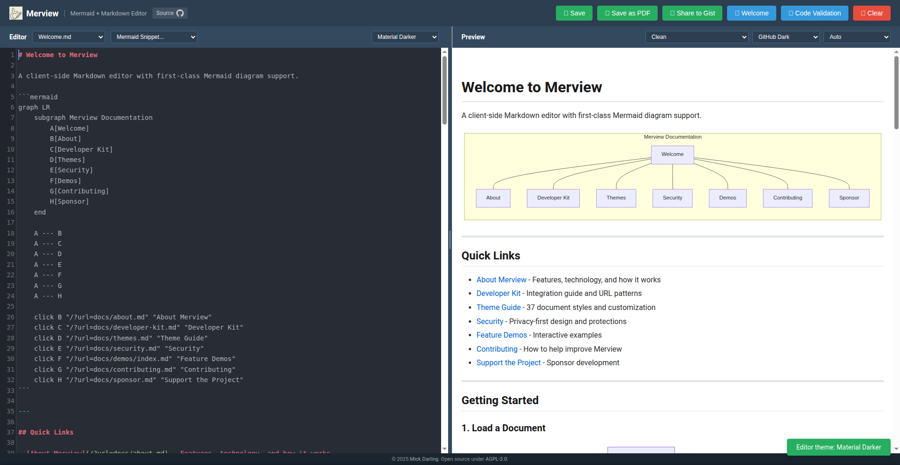This screenshot has height=465, width=900.
Task: Open the GitHub Source repository
Action: click(170, 13)
